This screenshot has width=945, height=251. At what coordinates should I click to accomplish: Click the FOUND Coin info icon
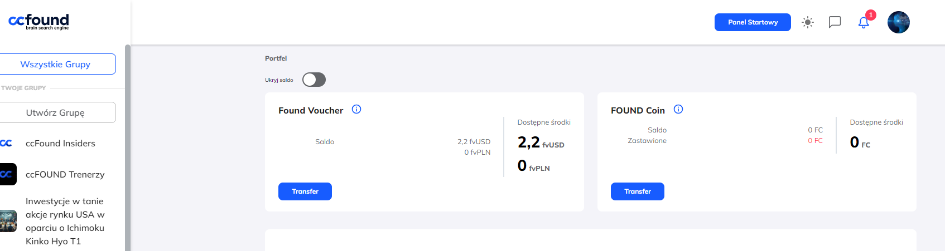[x=678, y=109]
